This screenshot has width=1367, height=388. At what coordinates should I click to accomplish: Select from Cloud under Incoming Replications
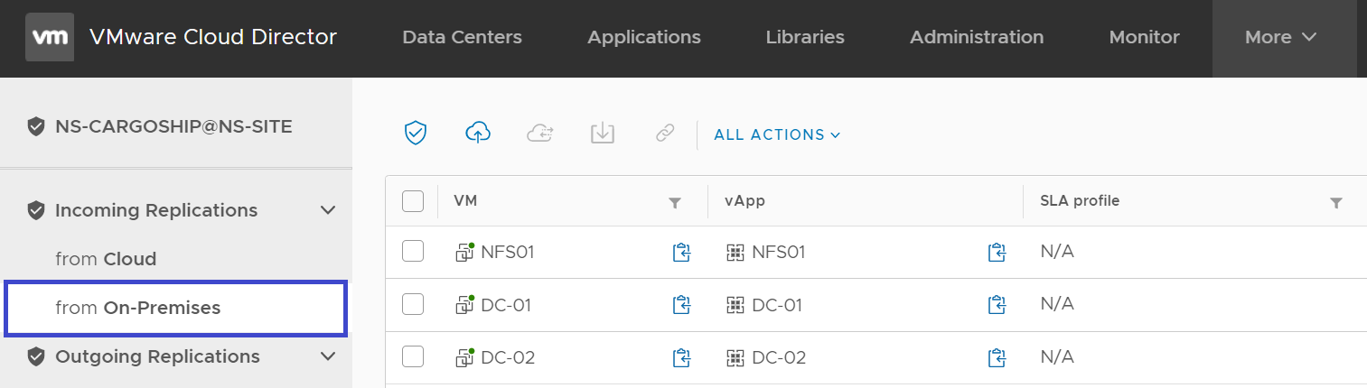pyautogui.click(x=106, y=259)
